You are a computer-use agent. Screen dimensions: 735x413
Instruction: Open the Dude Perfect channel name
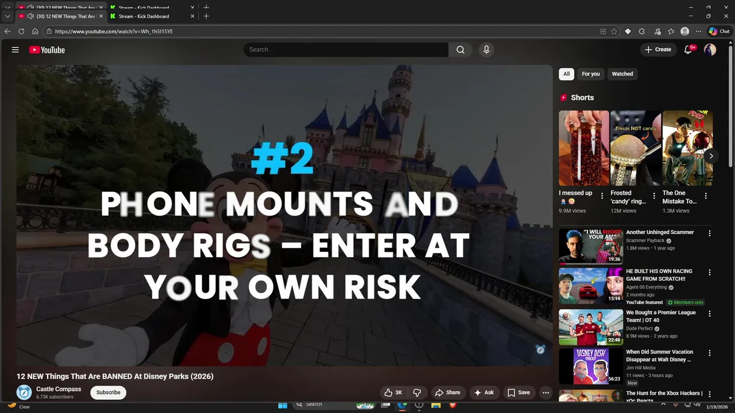(x=640, y=329)
